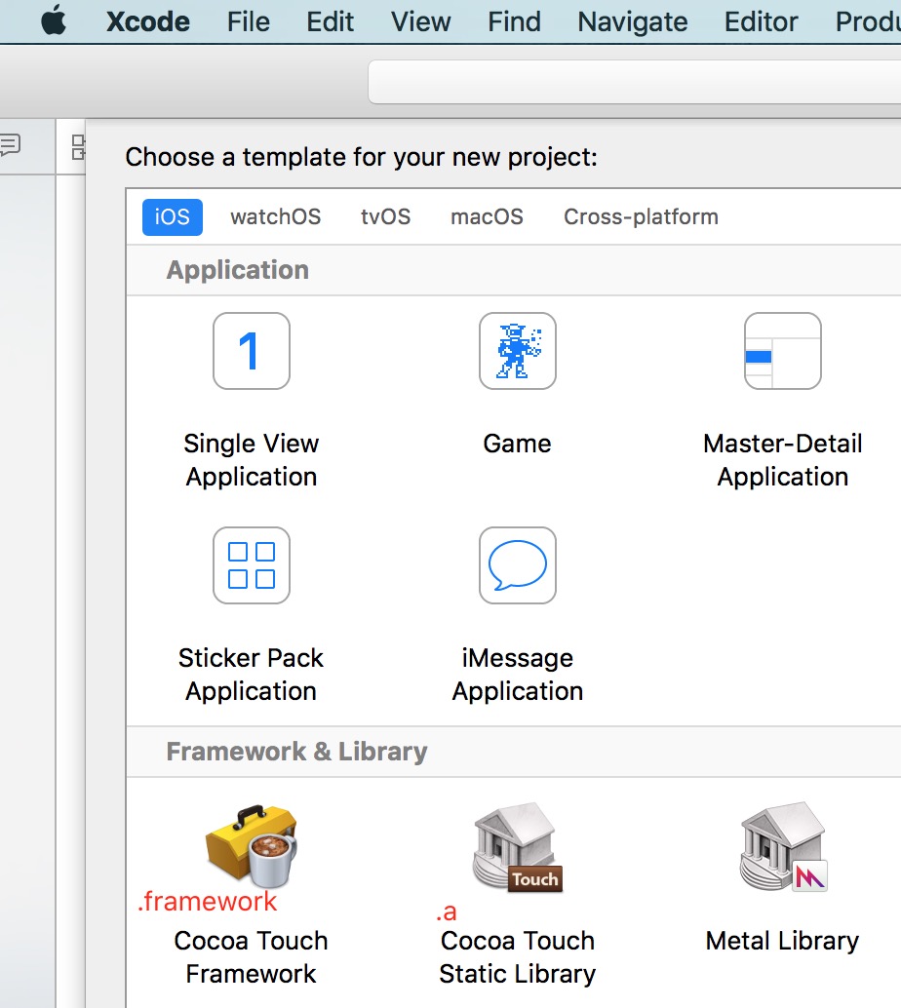Click the Game template label
901x1008 pixels.
pos(517,444)
